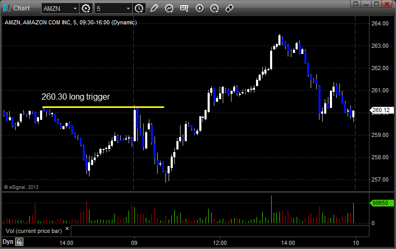396x249 pixels.
Task: Click the 257.00 price axis label
Action: [380, 179]
